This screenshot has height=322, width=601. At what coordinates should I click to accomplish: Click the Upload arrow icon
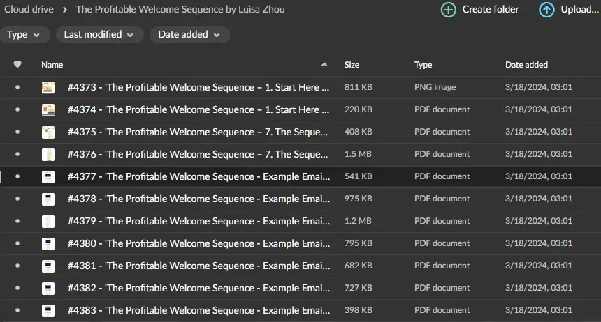tap(546, 10)
